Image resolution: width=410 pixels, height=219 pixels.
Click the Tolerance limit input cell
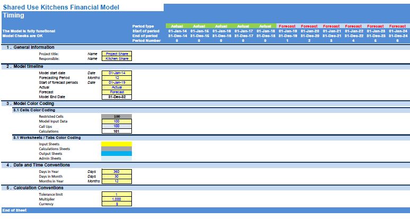click(x=117, y=195)
